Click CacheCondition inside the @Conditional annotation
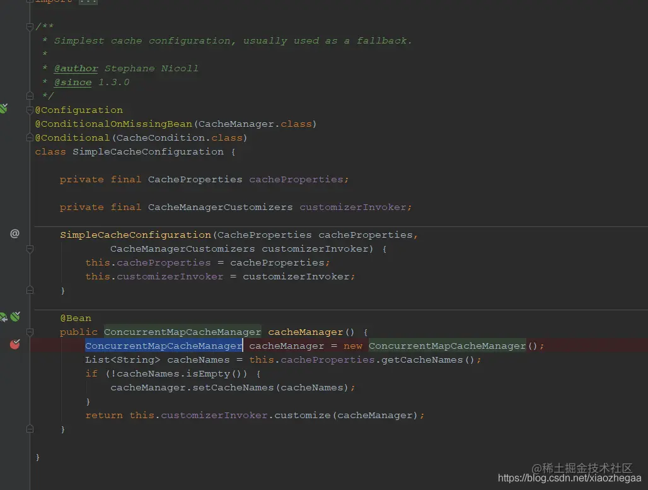 pos(161,137)
